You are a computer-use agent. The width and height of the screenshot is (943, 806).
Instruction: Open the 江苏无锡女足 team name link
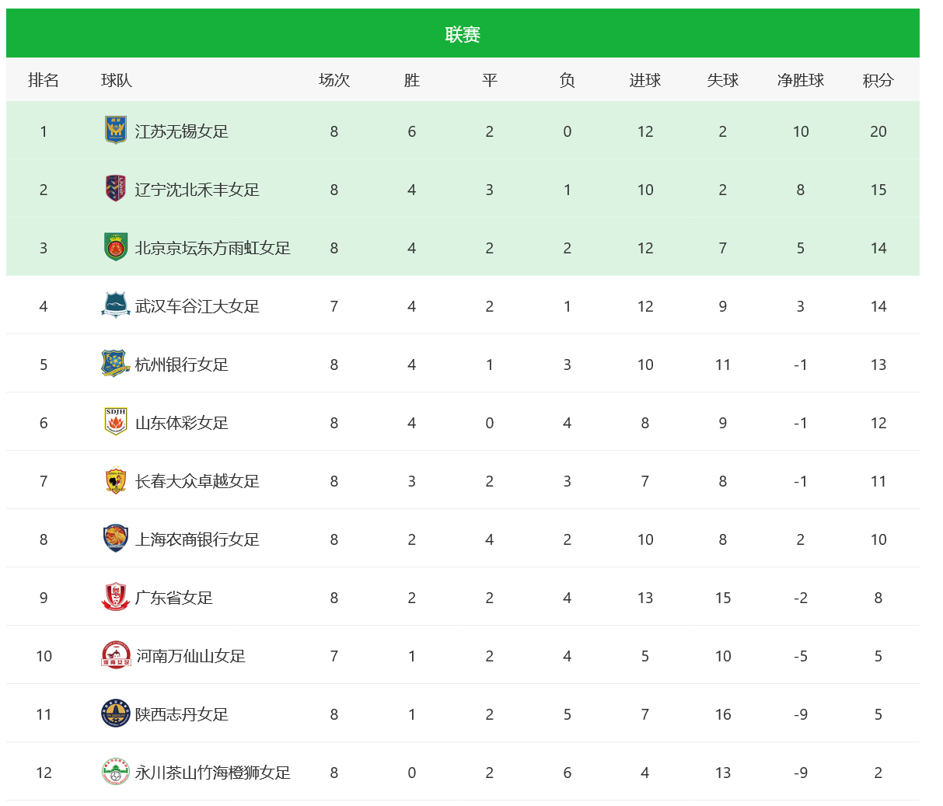tap(182, 131)
